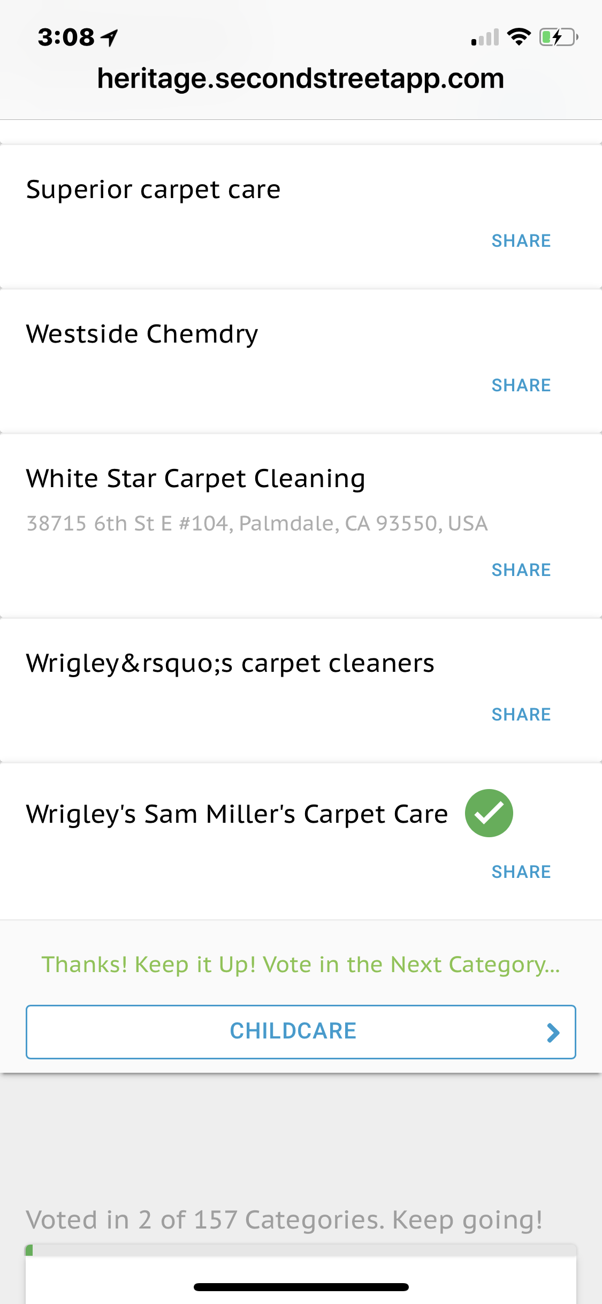Vote for White Star Carpet Cleaning
Image resolution: width=602 pixels, height=1304 pixels.
coord(195,479)
